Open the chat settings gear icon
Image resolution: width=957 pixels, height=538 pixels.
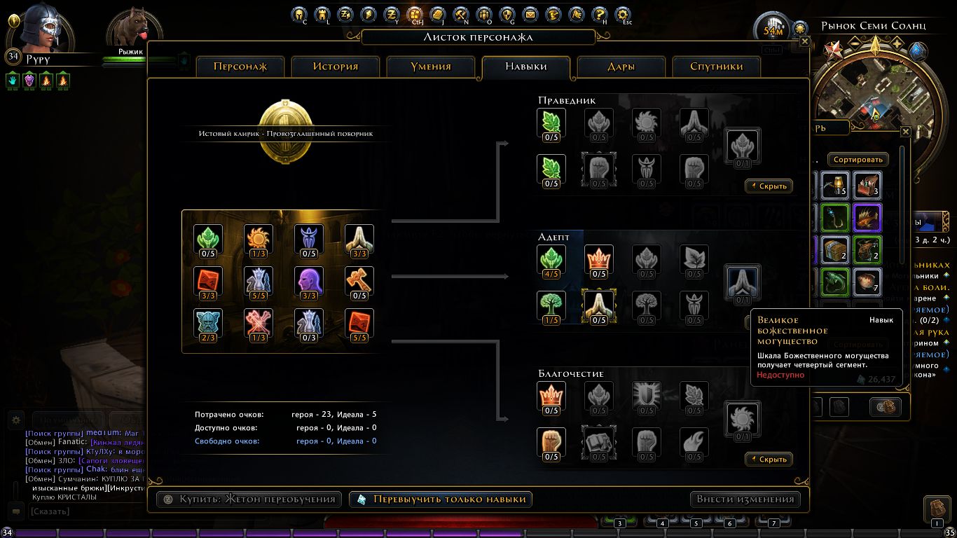[15, 420]
